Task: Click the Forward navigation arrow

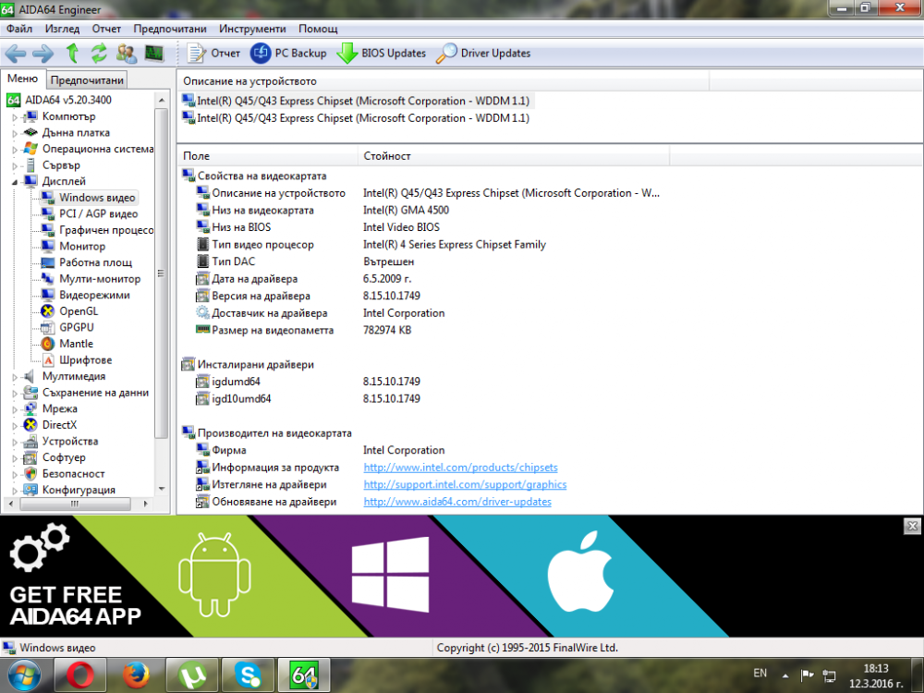Action: click(x=43, y=54)
